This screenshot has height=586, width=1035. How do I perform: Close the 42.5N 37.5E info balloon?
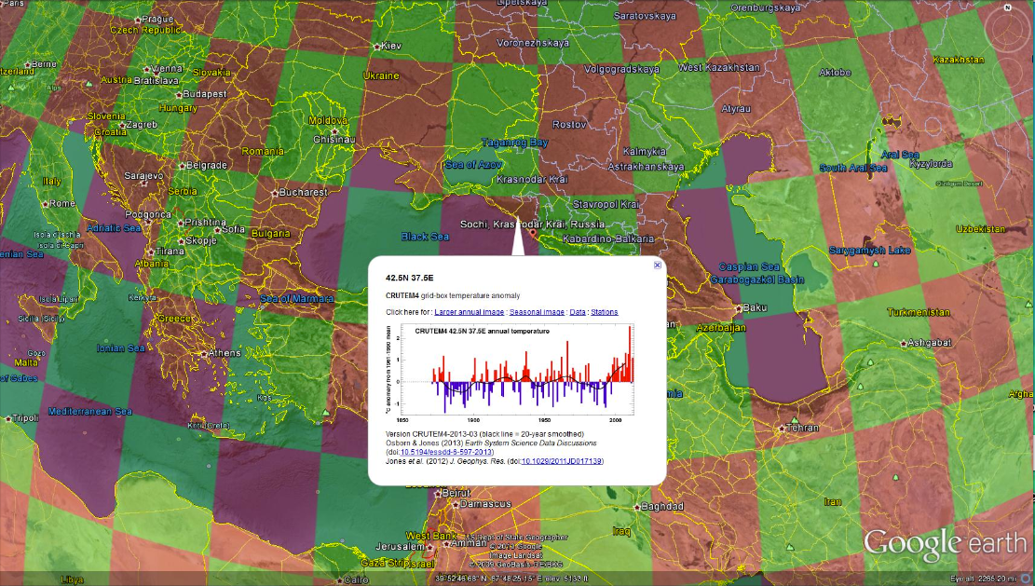click(657, 266)
